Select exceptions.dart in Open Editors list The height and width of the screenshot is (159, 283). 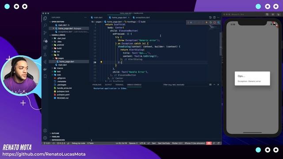click(65, 32)
